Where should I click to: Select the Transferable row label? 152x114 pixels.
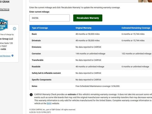37,60
